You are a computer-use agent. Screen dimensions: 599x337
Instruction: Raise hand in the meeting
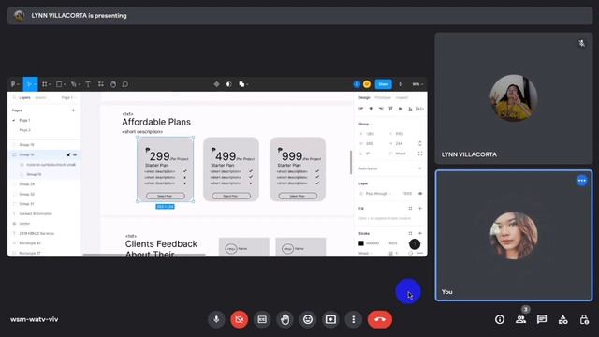(x=285, y=319)
